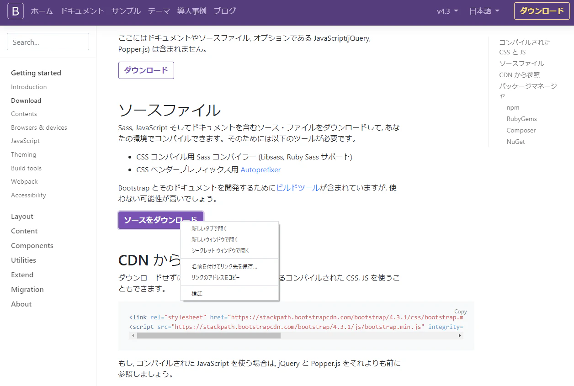Image resolution: width=574 pixels, height=386 pixels.
Task: Expand the Migration section
Action: pyautogui.click(x=27, y=290)
